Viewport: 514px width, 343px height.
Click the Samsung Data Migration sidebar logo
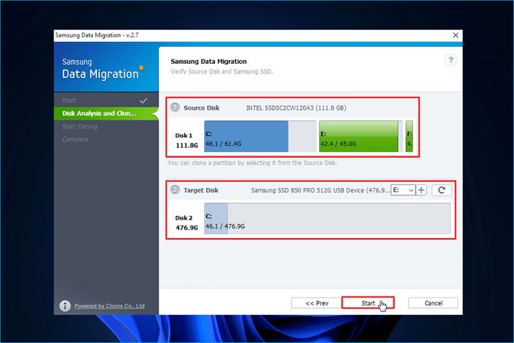pyautogui.click(x=102, y=69)
